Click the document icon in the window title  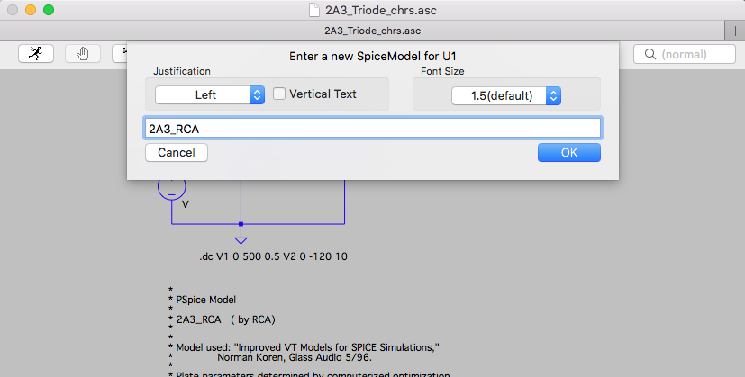[x=314, y=10]
